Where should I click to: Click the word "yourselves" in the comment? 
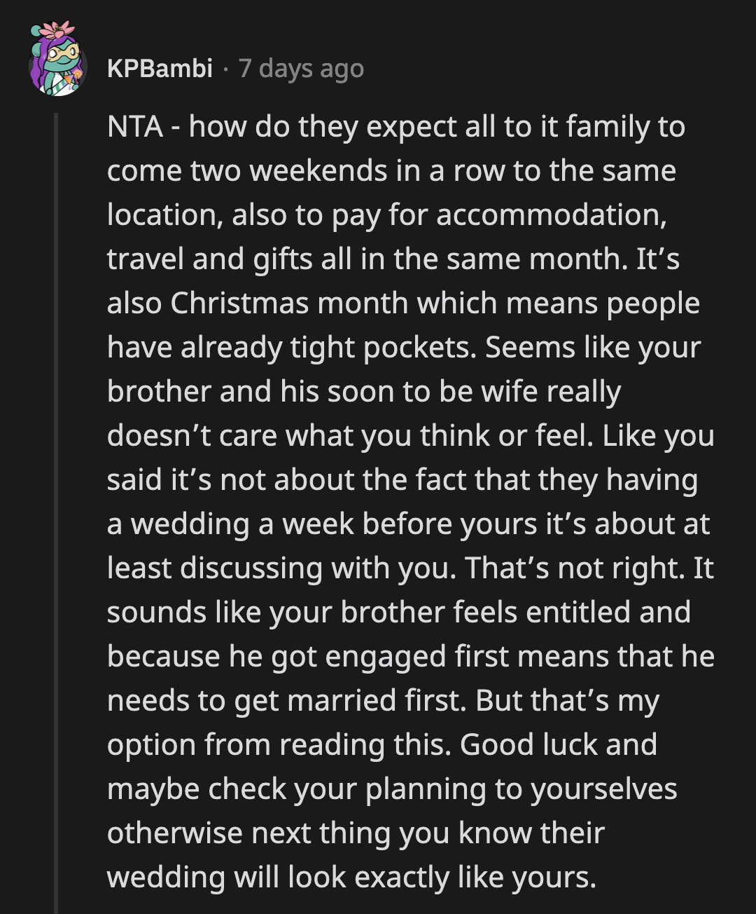[603, 789]
